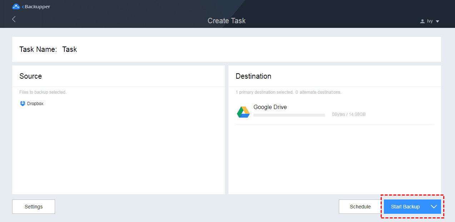455x222 pixels.
Task: Select the Google Drive destination name
Action: point(270,107)
